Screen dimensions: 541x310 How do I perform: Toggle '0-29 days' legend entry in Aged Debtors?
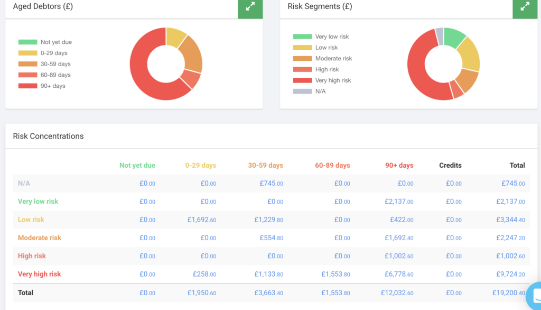54,53
